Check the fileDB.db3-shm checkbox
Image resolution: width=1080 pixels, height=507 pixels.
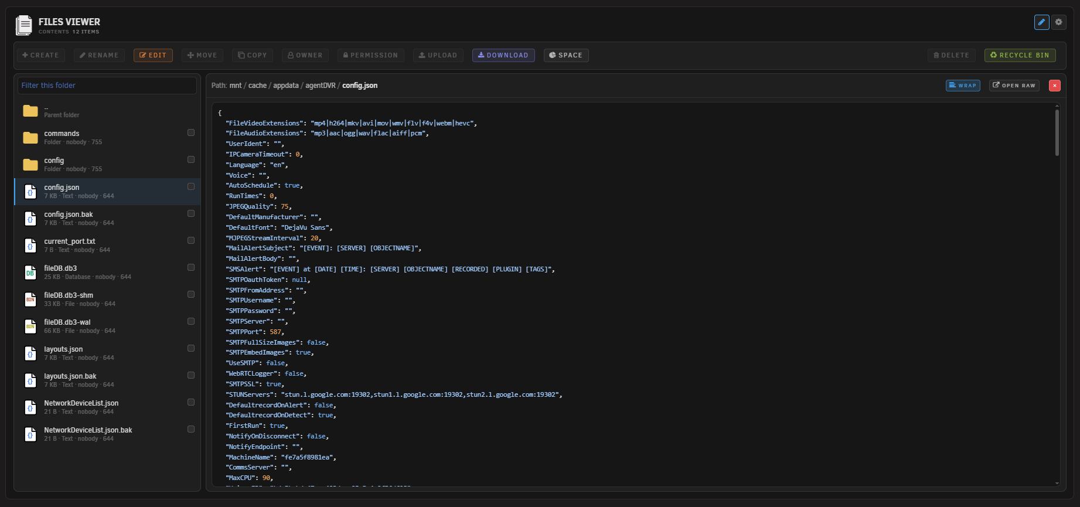click(191, 294)
